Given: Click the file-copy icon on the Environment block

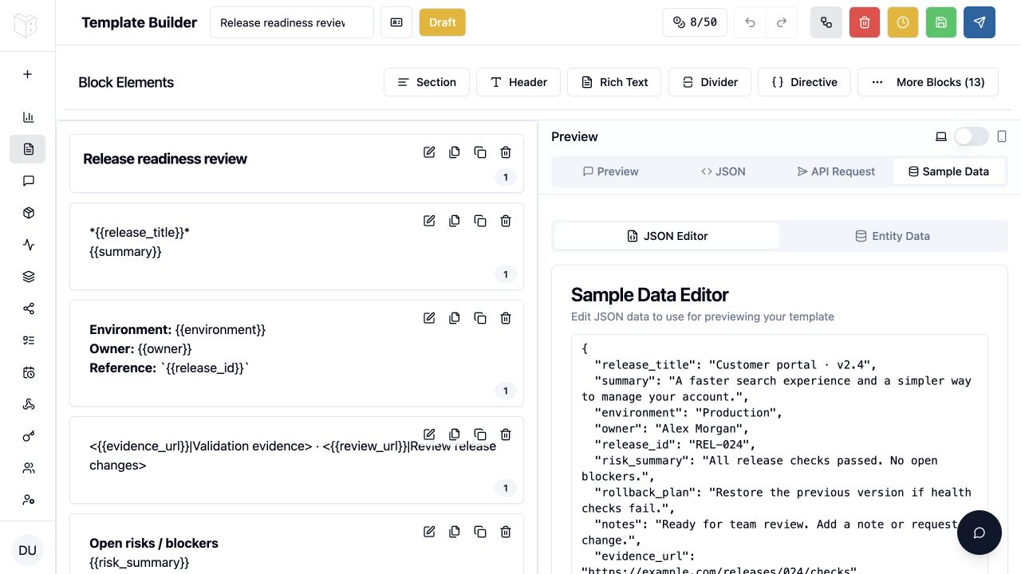Looking at the screenshot, I should tap(455, 318).
